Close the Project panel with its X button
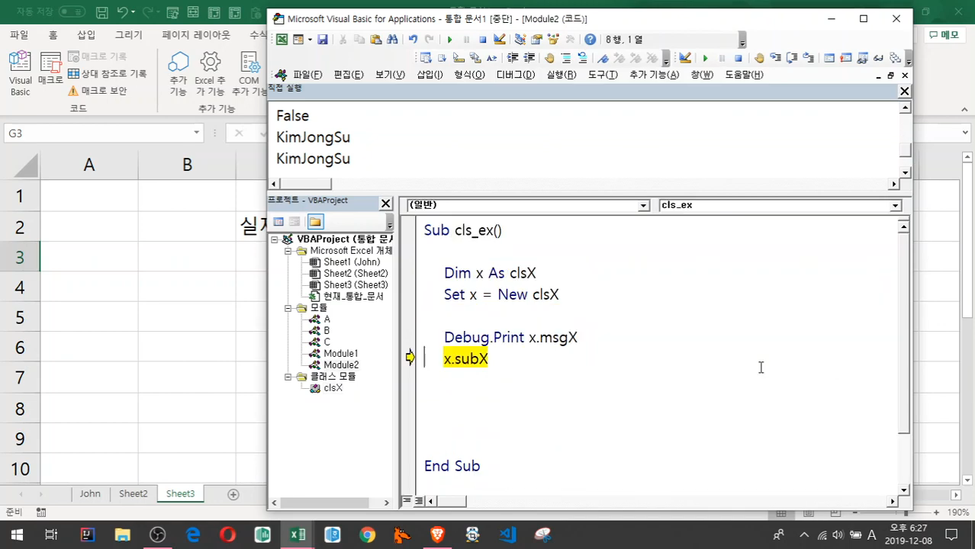Image resolution: width=975 pixels, height=549 pixels. point(385,204)
